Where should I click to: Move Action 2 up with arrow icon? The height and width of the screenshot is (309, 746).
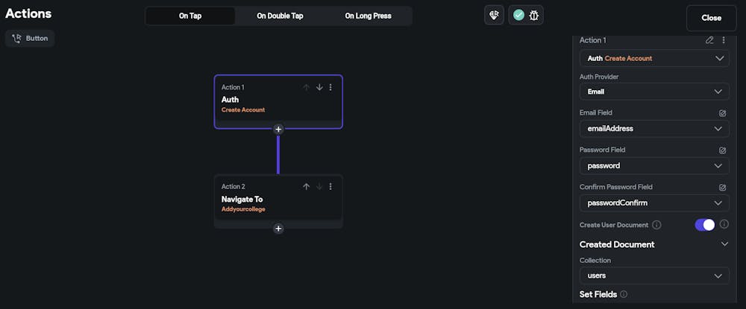[306, 187]
